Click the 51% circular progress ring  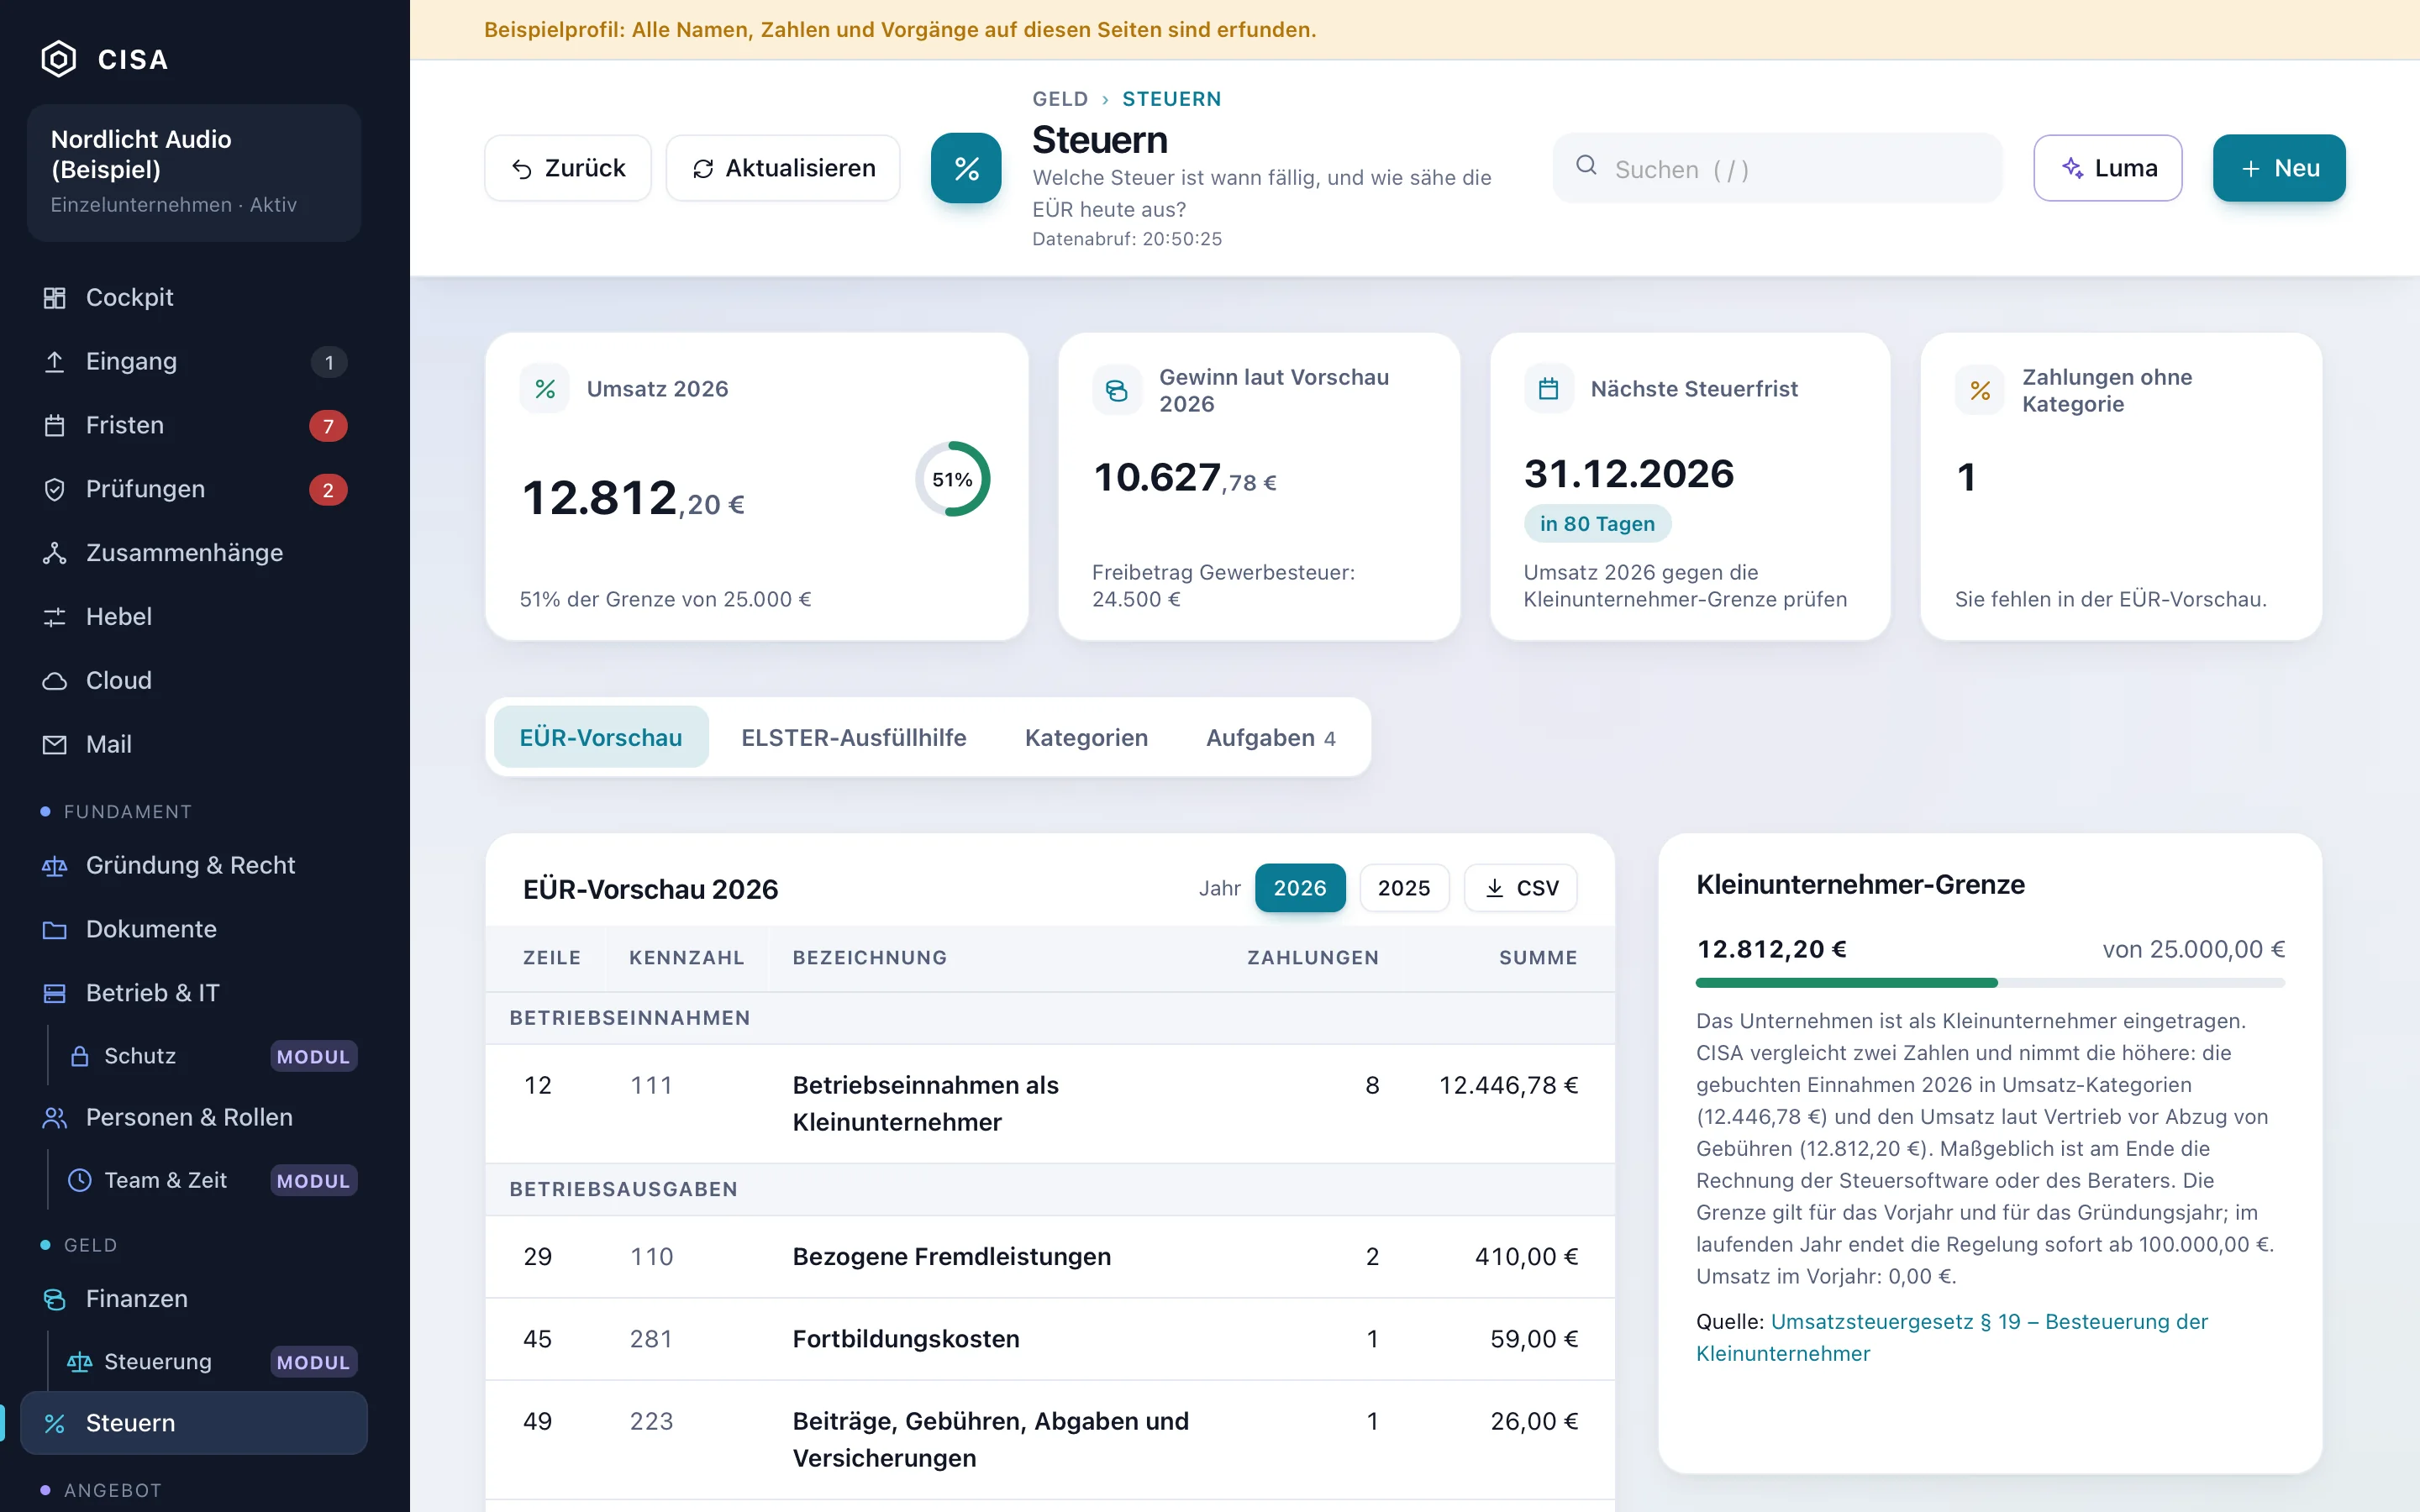[x=952, y=479]
